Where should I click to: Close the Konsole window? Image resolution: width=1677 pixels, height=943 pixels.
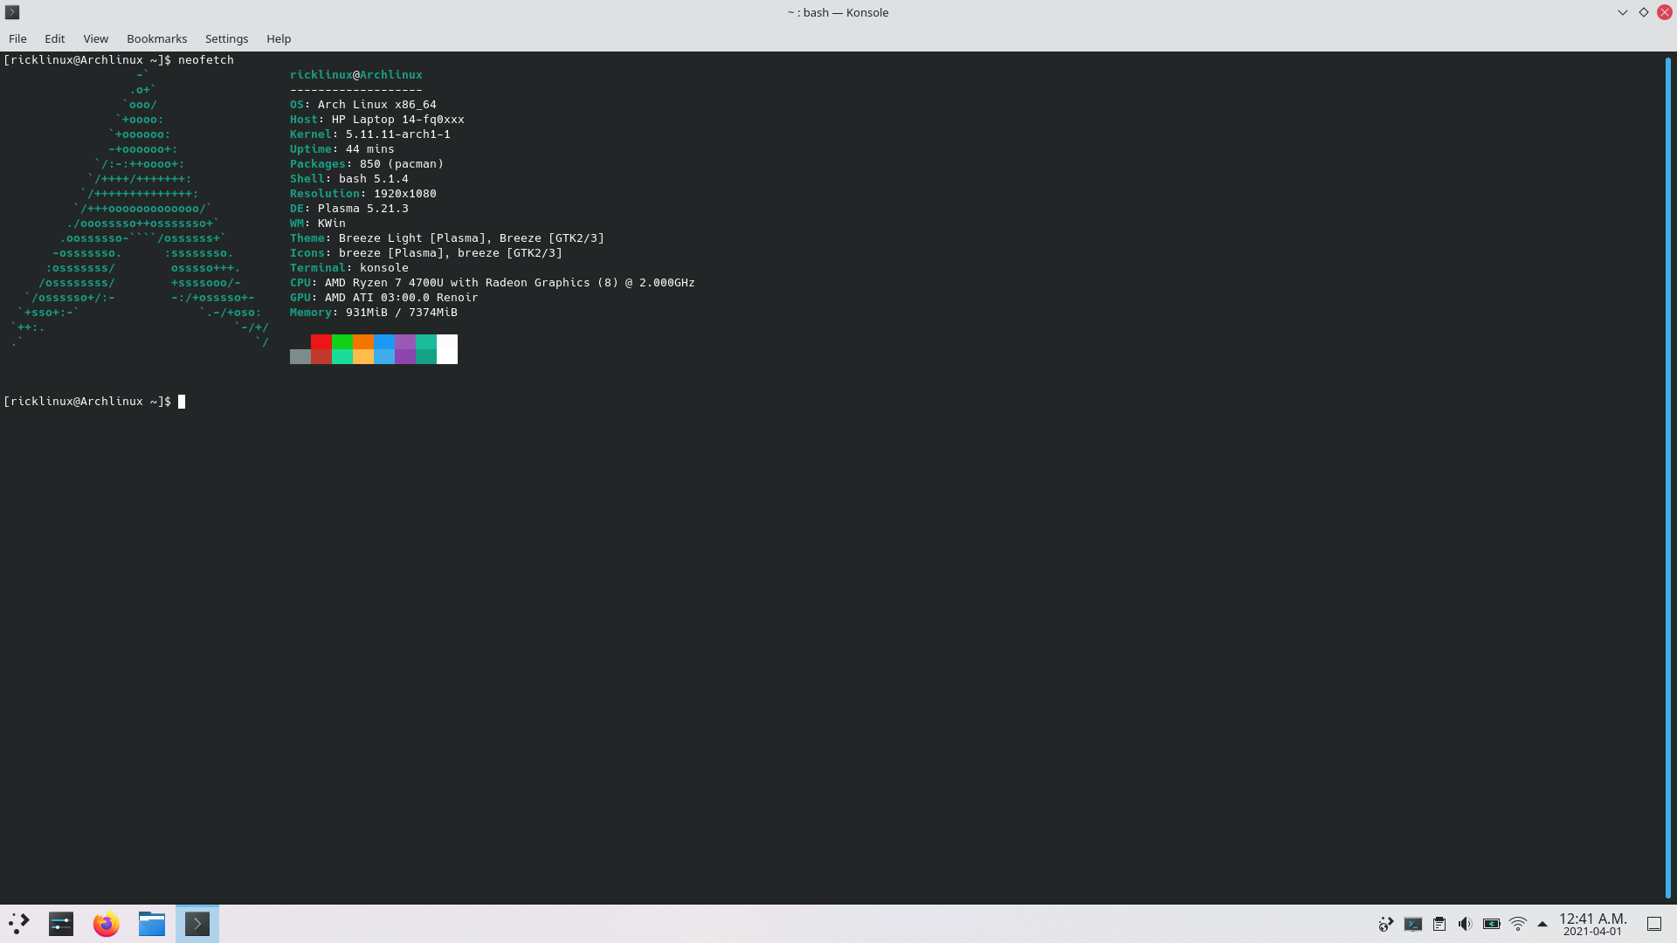(1665, 12)
